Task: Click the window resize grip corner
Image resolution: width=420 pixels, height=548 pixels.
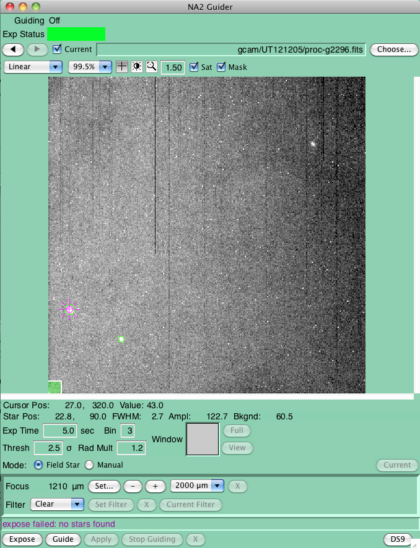Action: coord(416,544)
